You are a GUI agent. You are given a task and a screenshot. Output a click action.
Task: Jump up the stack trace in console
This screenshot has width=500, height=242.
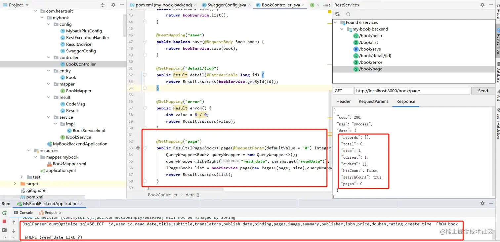(13, 222)
